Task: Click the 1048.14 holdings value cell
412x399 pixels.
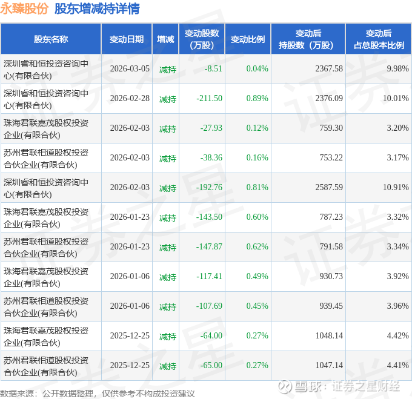Action: 329,335
